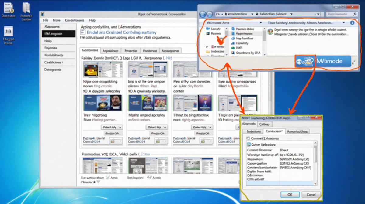Open the blue heading link beside the document icon
This screenshot has width=365, height=204.
pyautogui.click(x=122, y=32)
